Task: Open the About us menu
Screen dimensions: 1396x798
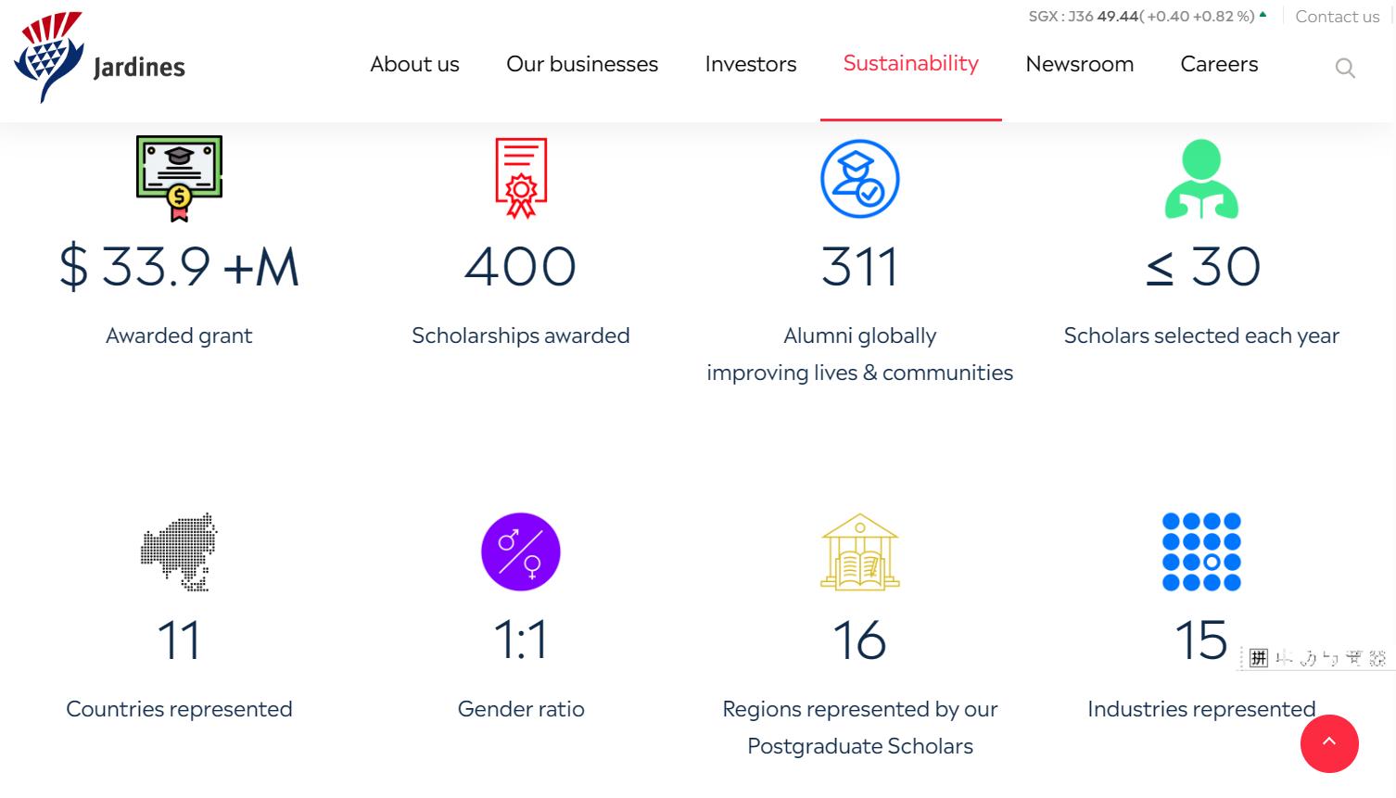Action: (414, 64)
